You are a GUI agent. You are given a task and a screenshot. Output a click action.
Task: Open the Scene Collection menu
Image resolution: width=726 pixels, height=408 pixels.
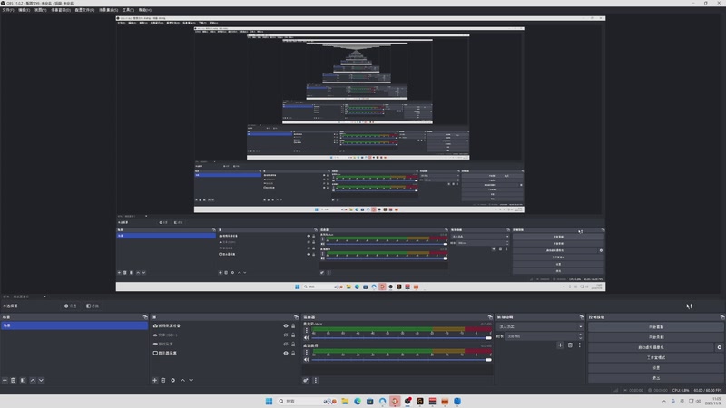click(x=108, y=10)
